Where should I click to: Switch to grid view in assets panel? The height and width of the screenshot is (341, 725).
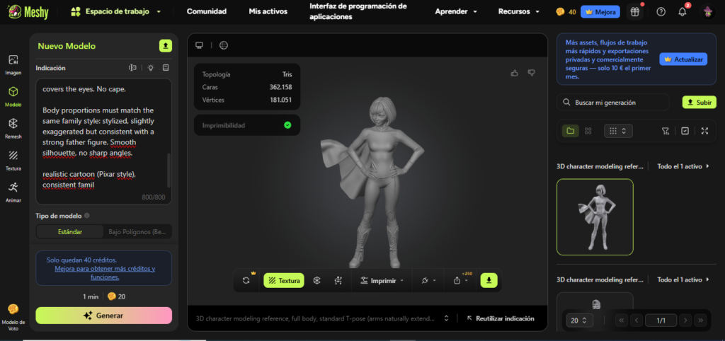588,131
